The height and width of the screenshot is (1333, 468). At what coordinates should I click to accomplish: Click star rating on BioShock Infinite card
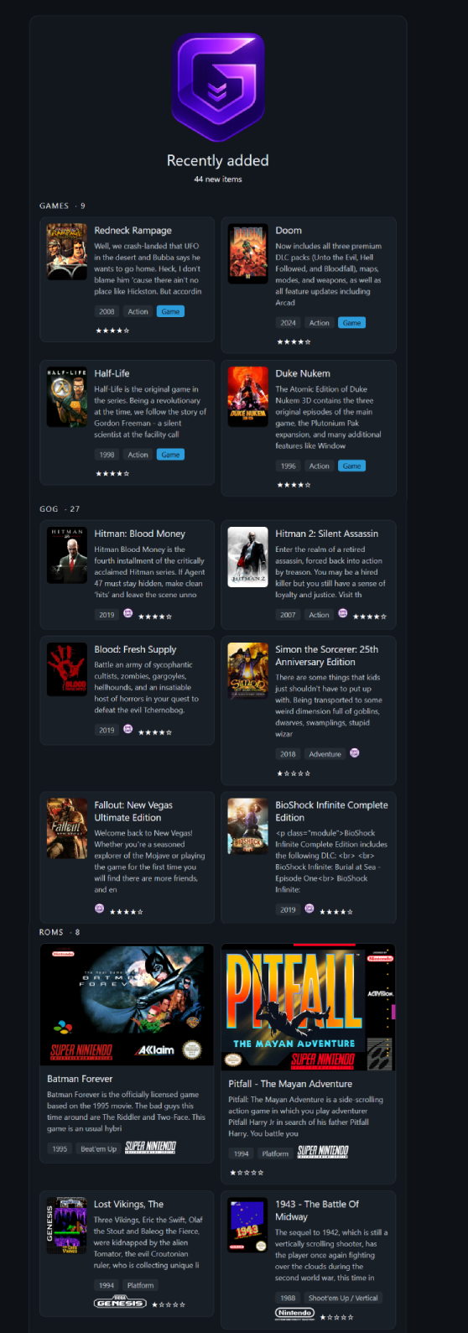tap(336, 912)
